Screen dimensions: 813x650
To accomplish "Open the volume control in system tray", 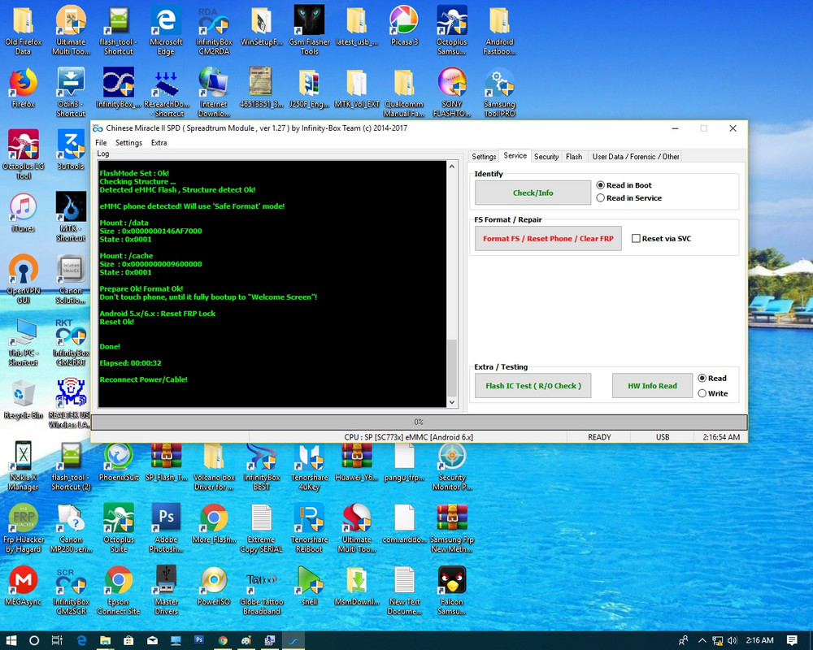I will coord(733,640).
